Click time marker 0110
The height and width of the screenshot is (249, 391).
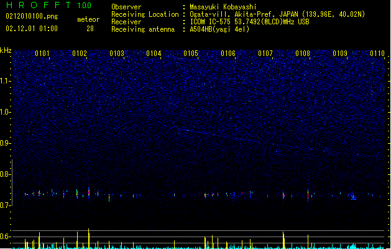(377, 54)
